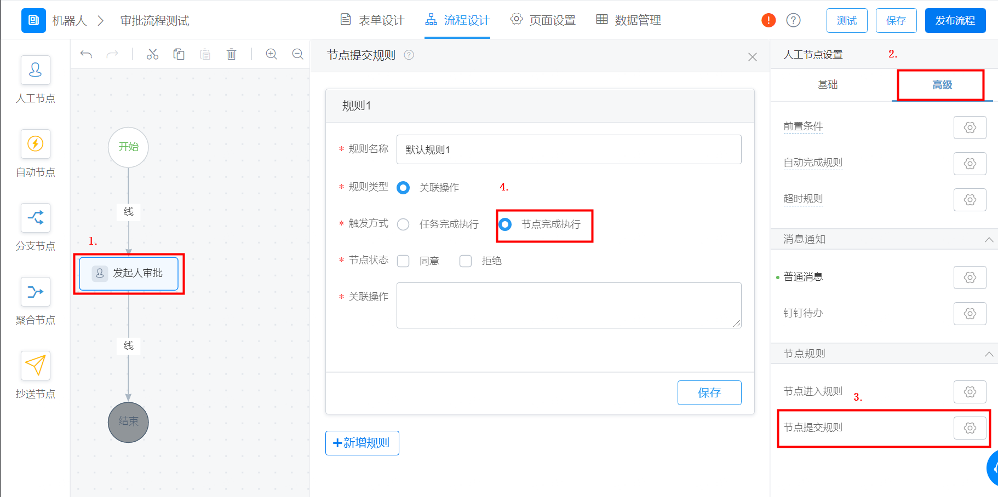Select the 任务完成执行 radio option
This screenshot has width=998, height=497.
click(x=403, y=224)
